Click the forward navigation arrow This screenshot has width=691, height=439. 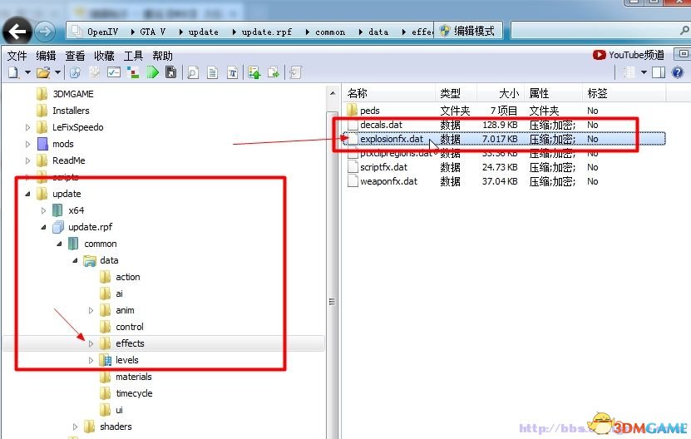pos(45,32)
